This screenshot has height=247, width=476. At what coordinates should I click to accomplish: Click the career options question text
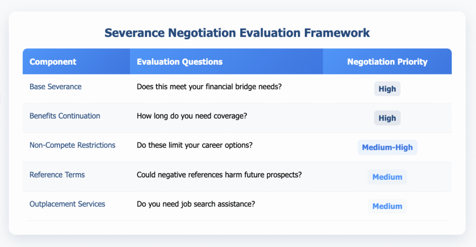(194, 145)
